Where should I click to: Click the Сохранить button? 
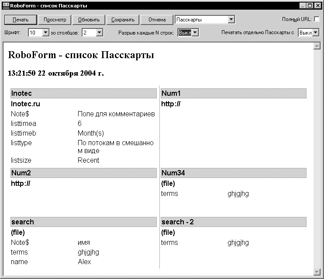point(123,20)
